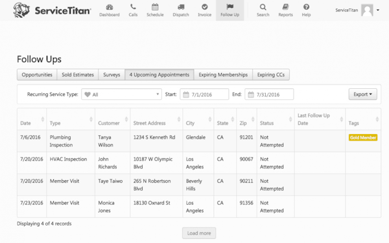The height and width of the screenshot is (243, 389).
Task: Click the ServiceTitan username label
Action: click(347, 10)
